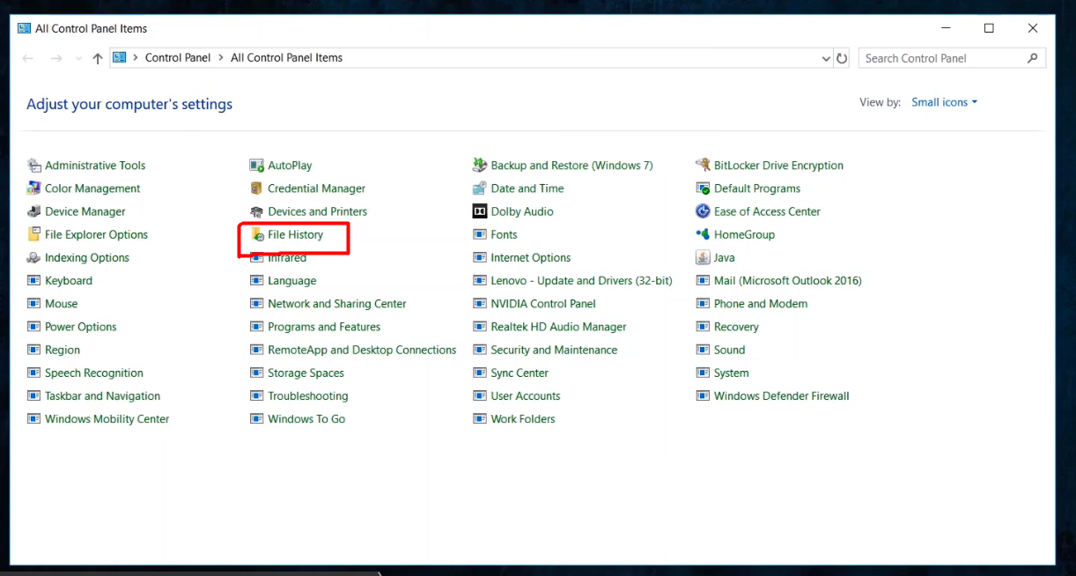Open the Date and Time icon
The image size is (1076, 576).
click(480, 188)
